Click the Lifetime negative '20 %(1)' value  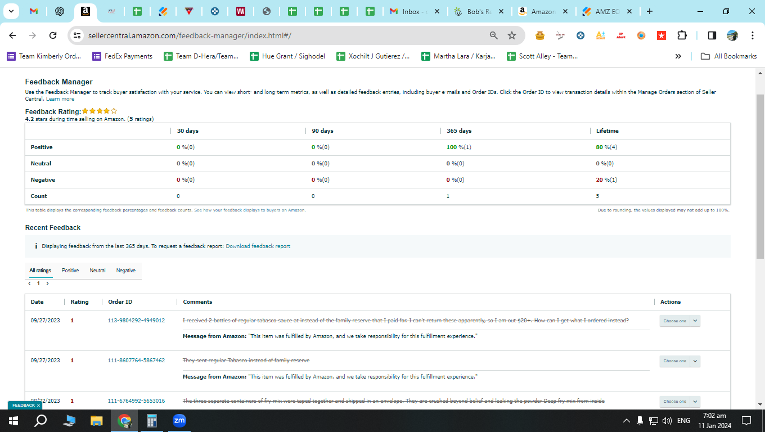pos(606,180)
